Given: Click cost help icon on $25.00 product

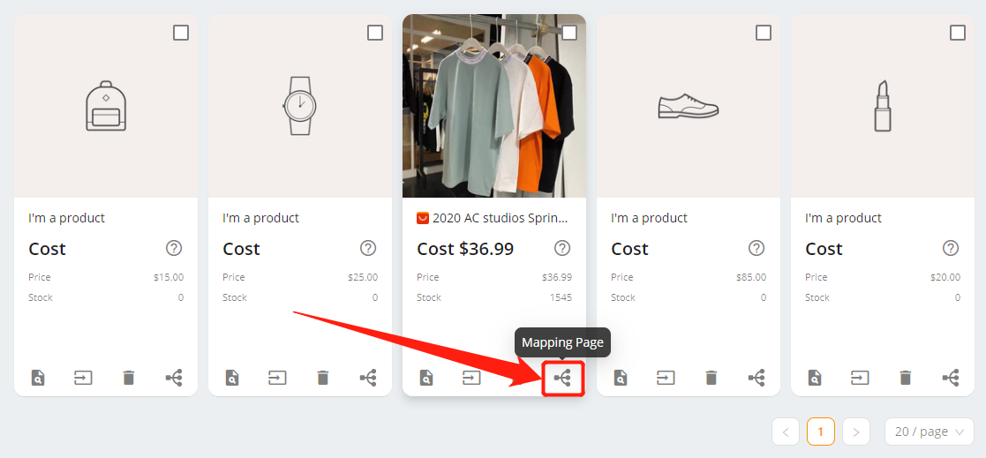Looking at the screenshot, I should pos(368,248).
